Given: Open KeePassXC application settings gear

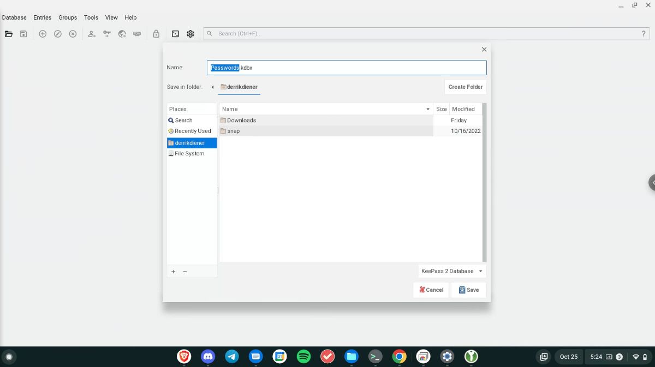Looking at the screenshot, I should pos(190,33).
